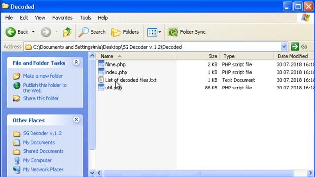Click the text document icon of List of decoded files

[x=101, y=80]
